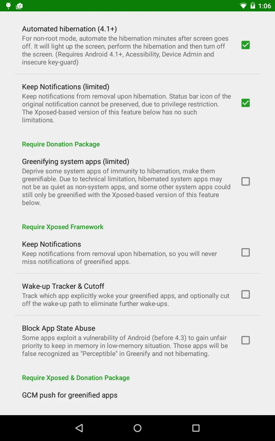Viewport: 275px width, 441px height.
Task: Open the clipboard notification icon
Action: click(19, 6)
